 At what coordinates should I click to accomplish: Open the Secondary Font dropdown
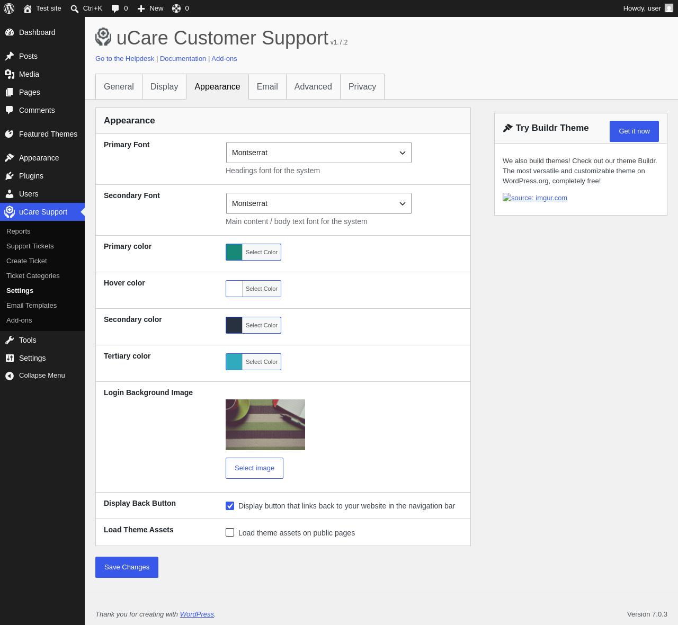(x=319, y=203)
